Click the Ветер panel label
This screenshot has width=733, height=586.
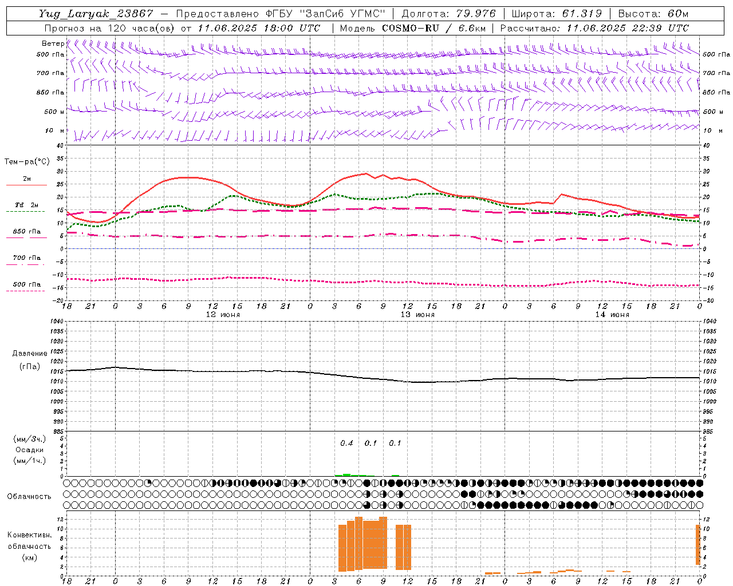click(x=53, y=43)
